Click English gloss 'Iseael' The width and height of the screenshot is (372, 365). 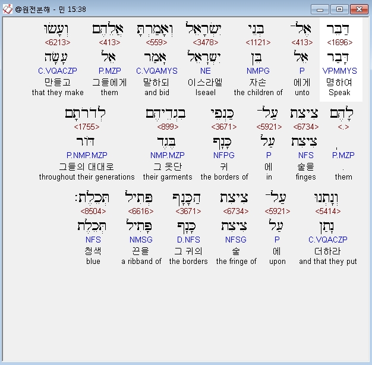tap(206, 92)
